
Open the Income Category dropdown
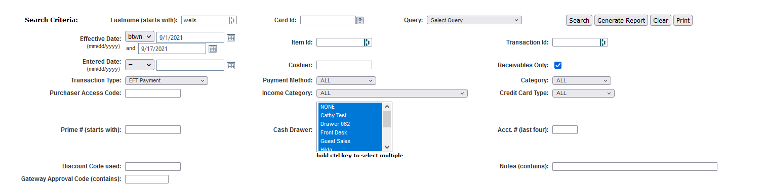[392, 93]
